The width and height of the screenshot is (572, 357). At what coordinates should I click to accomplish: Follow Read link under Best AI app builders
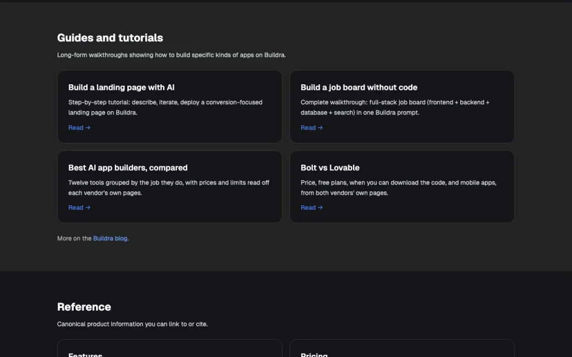tap(79, 208)
